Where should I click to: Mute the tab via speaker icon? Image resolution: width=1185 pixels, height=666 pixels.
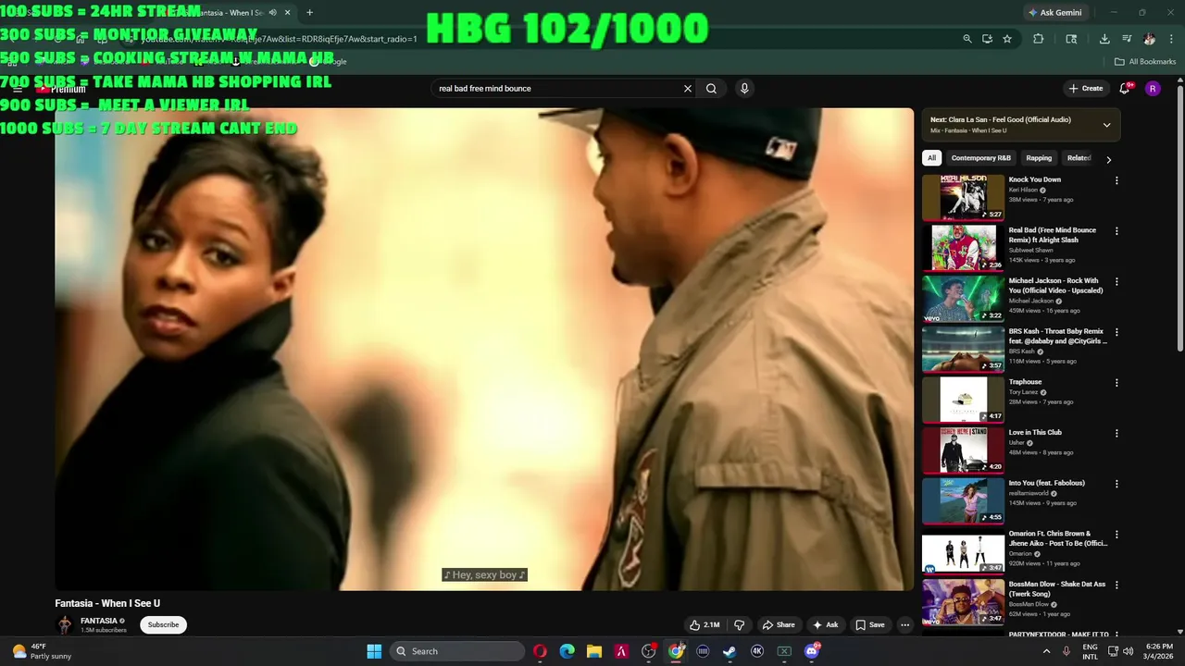(272, 12)
